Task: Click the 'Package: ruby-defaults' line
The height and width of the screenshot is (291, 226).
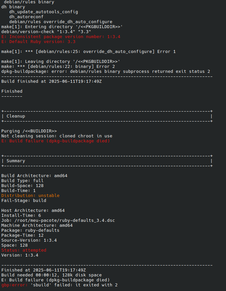Action: coord(30,230)
